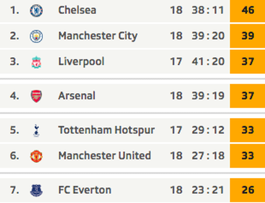Click the Chelsea club crest
The image size is (265, 203).
[x=36, y=10]
